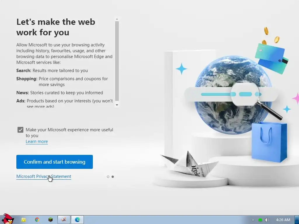The width and height of the screenshot is (299, 224).
Task: Open Google Chrome from the taskbar
Action: click(37, 220)
